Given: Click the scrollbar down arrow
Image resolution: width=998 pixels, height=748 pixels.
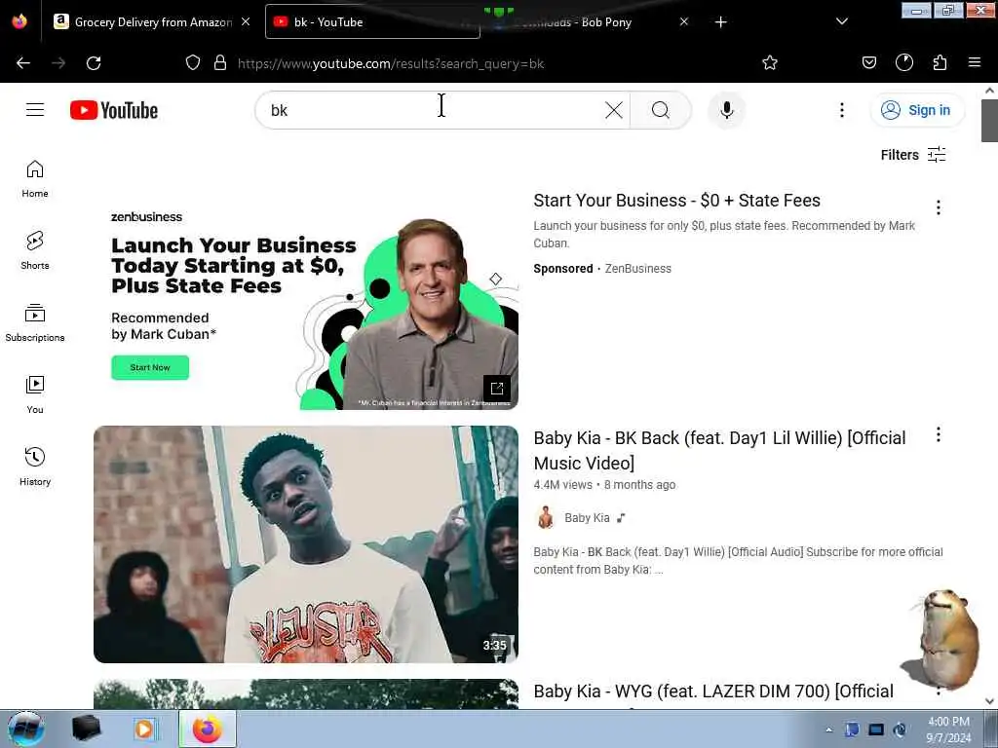Looking at the screenshot, I should pyautogui.click(x=989, y=701).
